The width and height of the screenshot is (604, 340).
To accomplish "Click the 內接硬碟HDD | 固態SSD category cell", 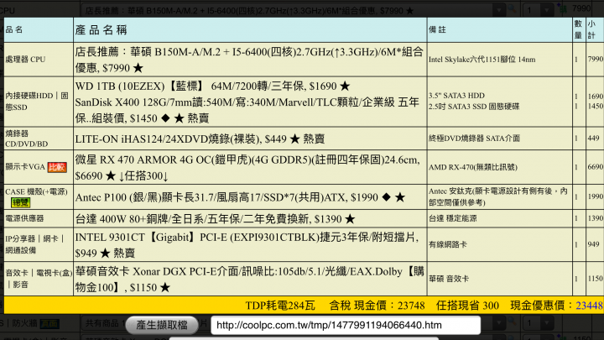I will click(x=39, y=102).
